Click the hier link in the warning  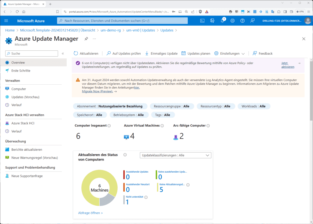137,88
